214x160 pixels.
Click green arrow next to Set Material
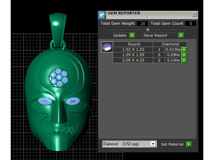(x=189, y=144)
